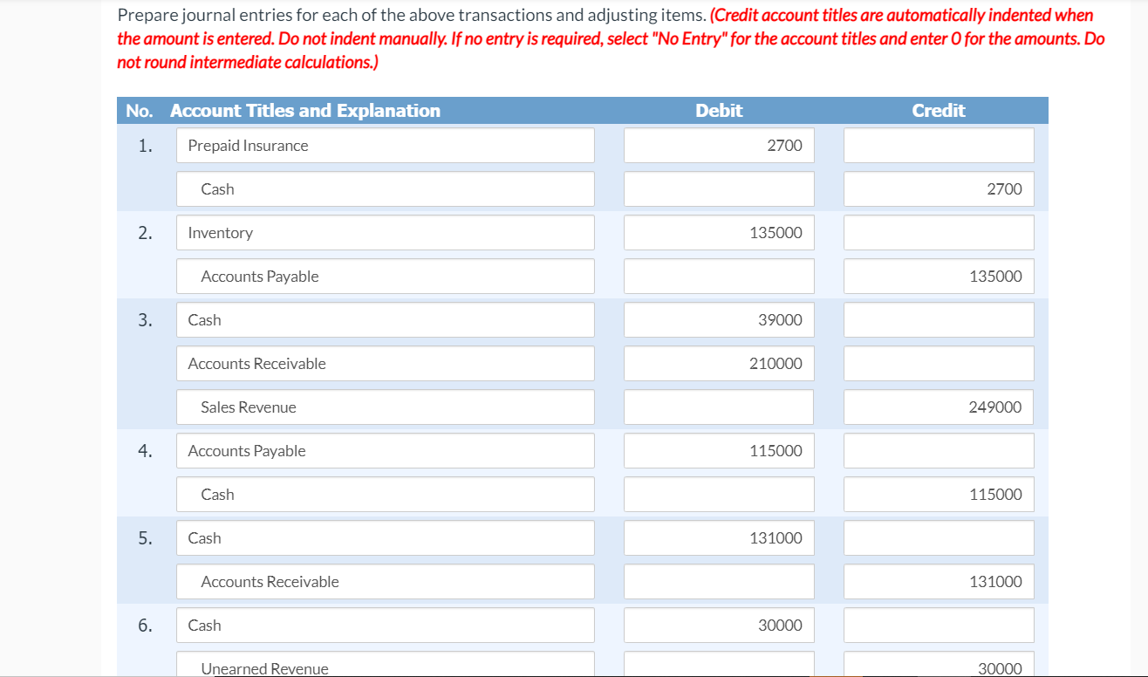Click the entry number '3.' label
This screenshot has width=1148, height=677.
coord(145,320)
